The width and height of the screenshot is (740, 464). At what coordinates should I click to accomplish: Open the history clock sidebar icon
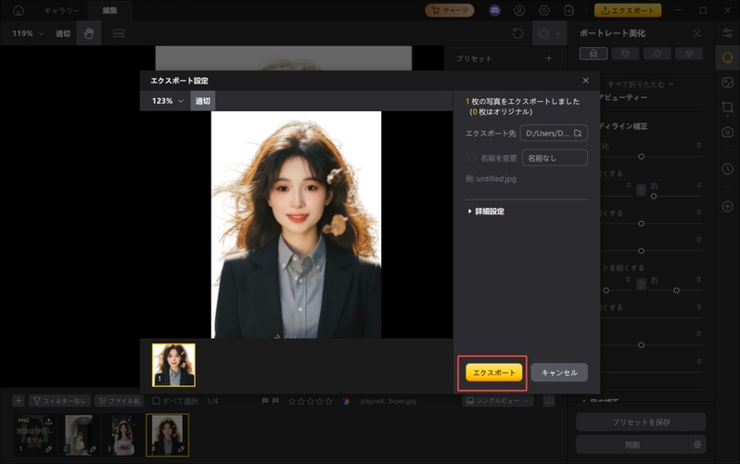point(727,169)
